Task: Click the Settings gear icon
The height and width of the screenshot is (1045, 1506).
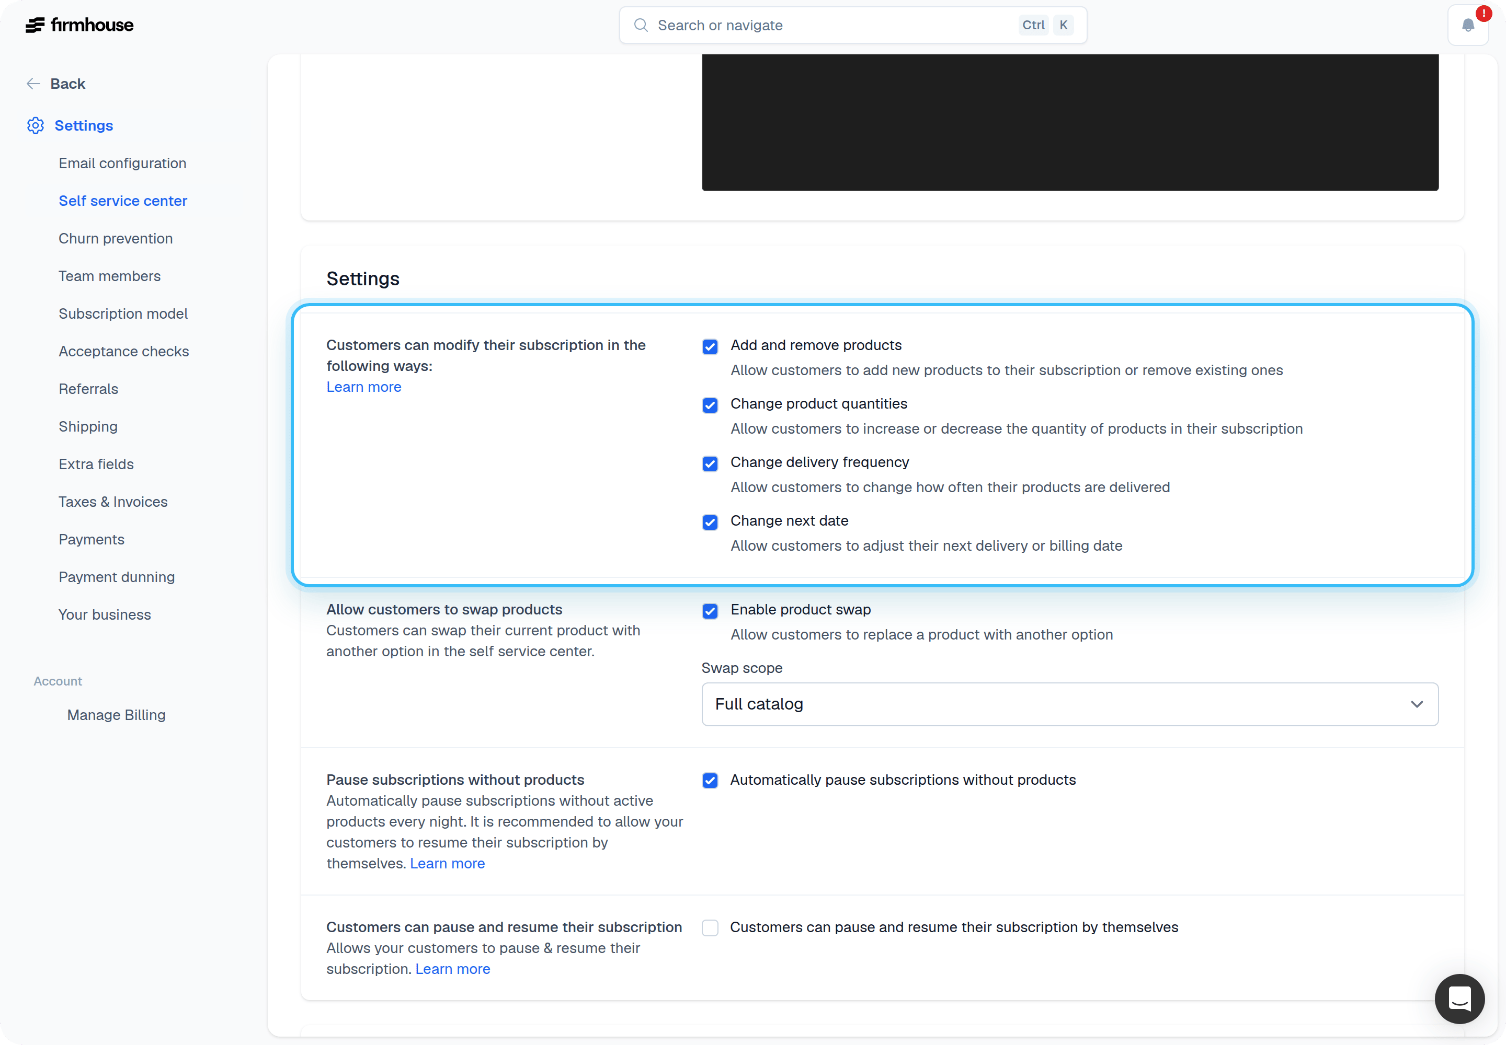Action: tap(36, 125)
